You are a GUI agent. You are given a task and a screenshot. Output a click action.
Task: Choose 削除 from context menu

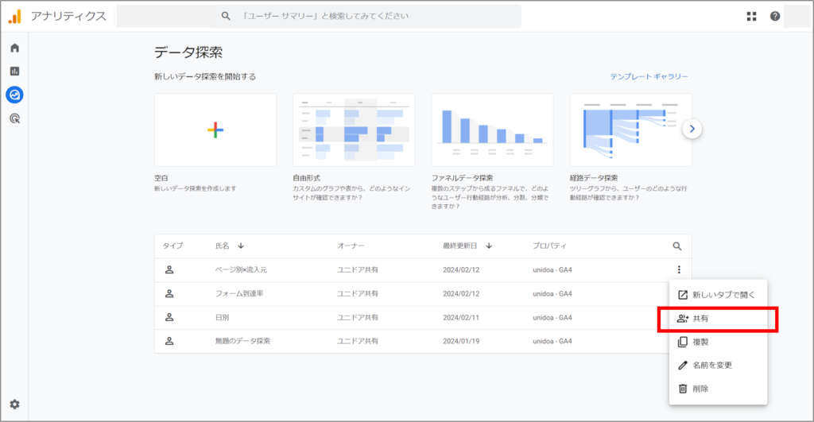(718, 389)
